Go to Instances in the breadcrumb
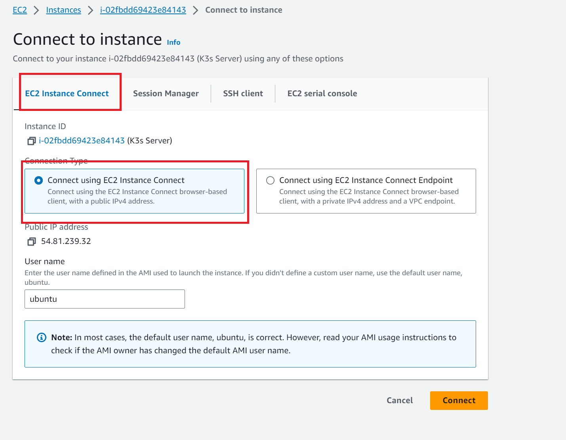The height and width of the screenshot is (440, 566). [63, 10]
